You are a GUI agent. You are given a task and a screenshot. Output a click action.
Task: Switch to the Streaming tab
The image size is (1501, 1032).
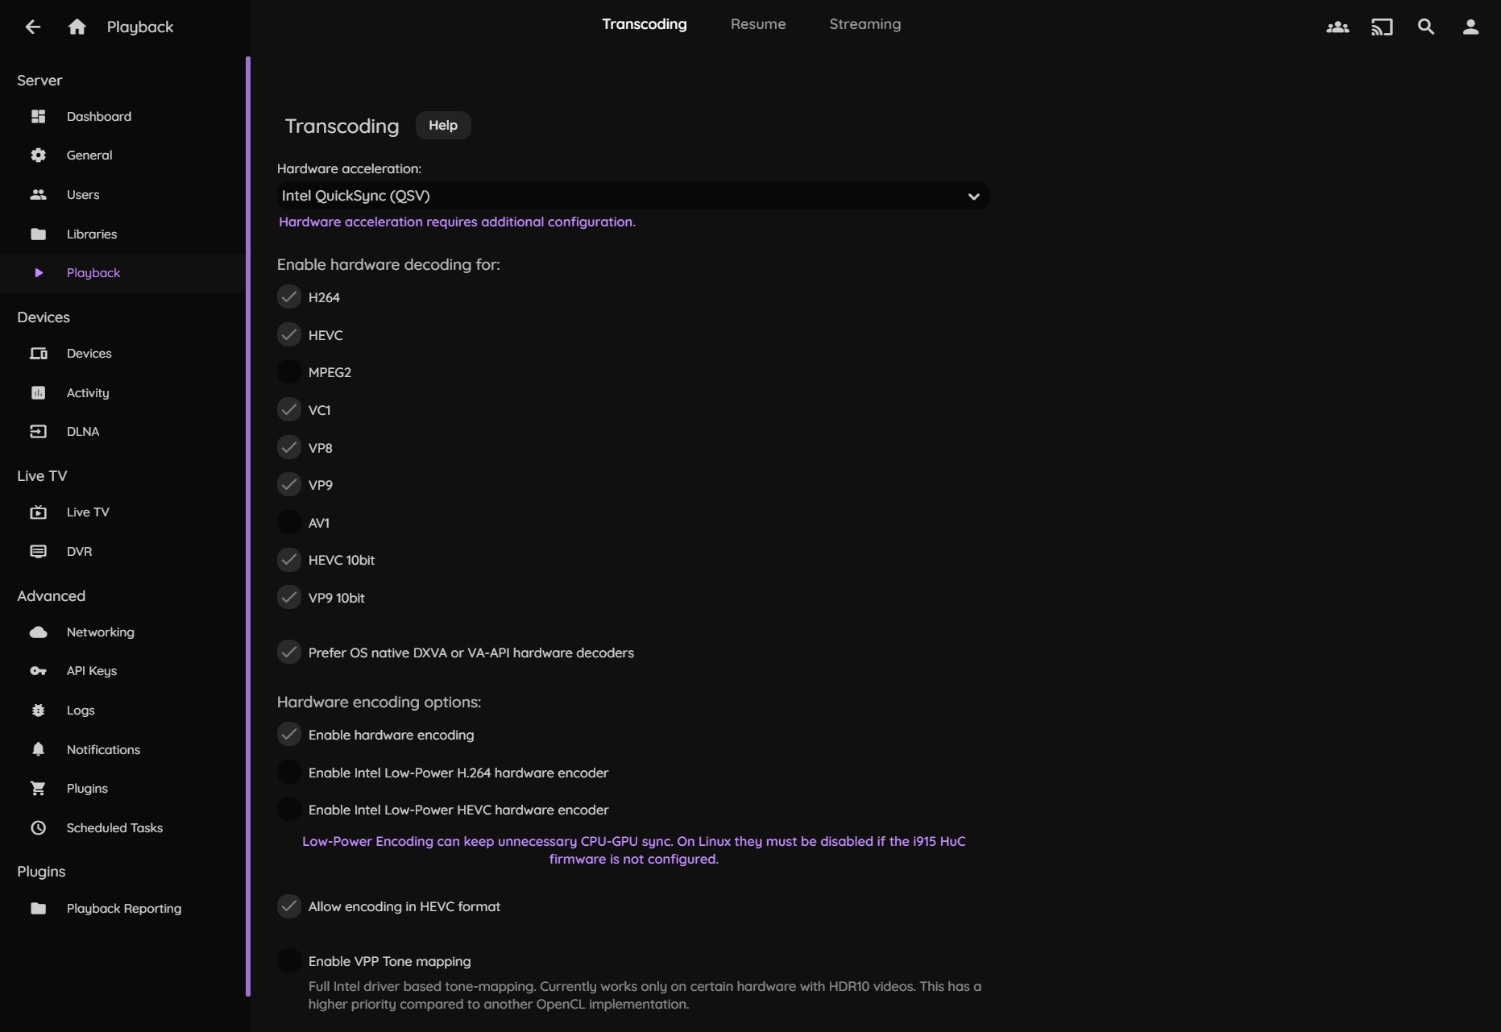tap(865, 24)
